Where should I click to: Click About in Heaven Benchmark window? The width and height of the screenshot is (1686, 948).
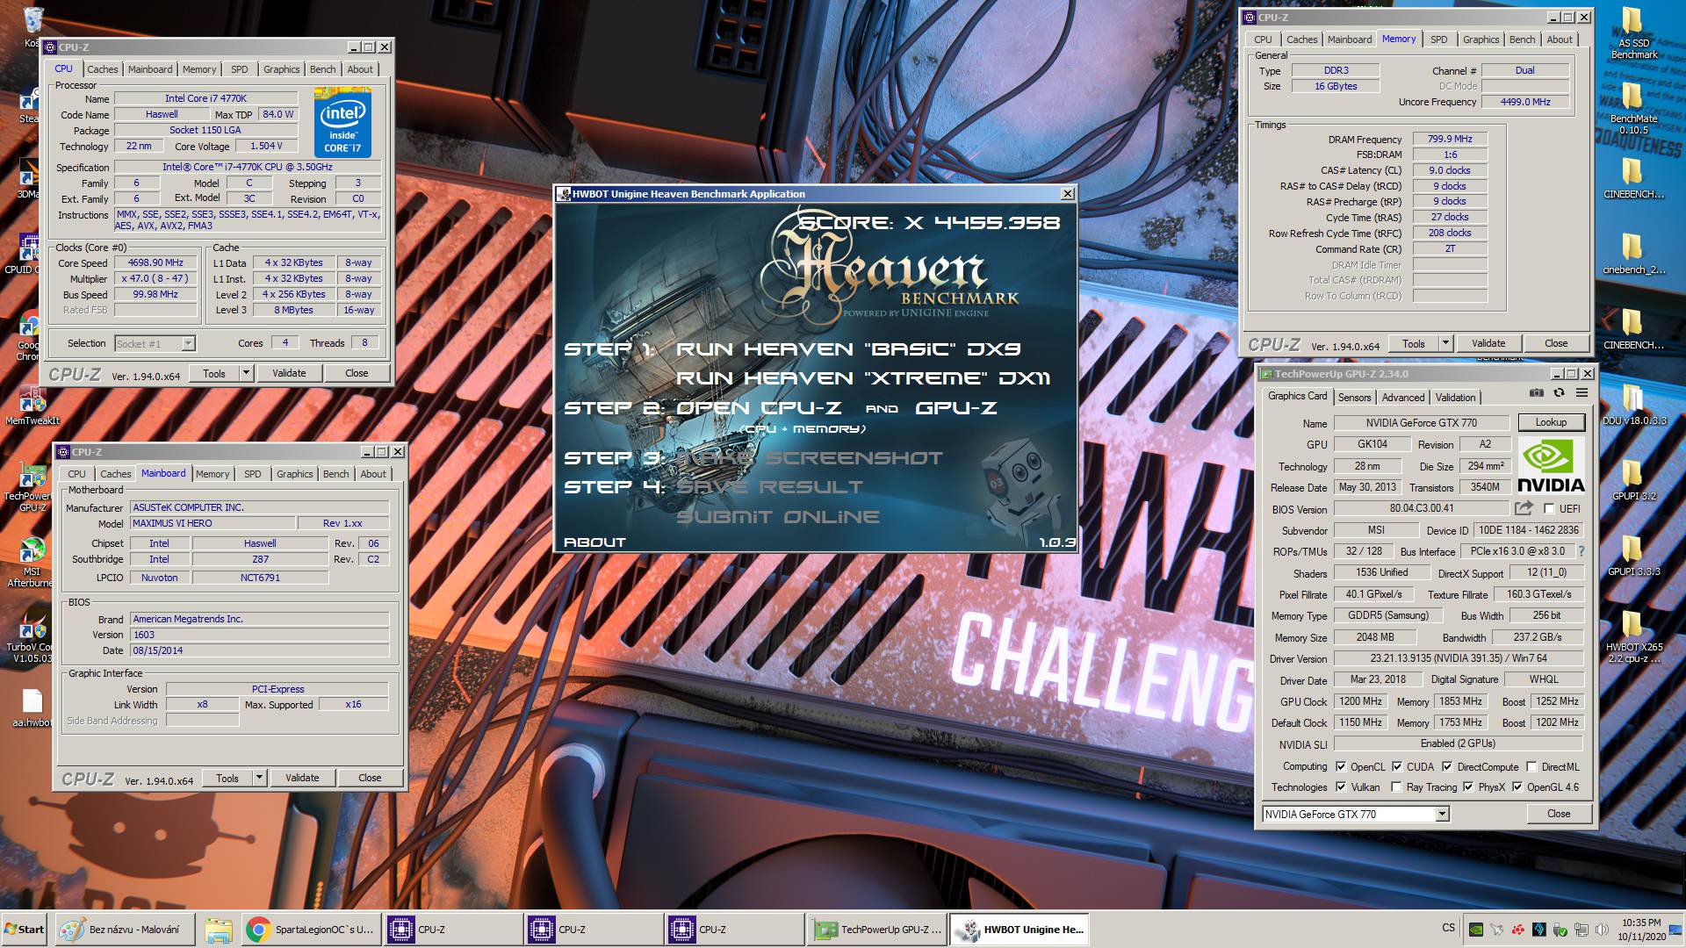coord(594,542)
